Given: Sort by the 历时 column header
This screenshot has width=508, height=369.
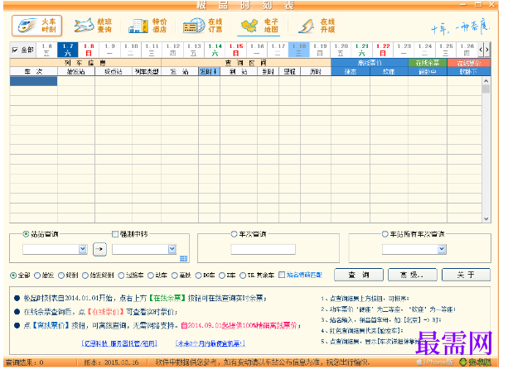Looking at the screenshot, I should 316,71.
